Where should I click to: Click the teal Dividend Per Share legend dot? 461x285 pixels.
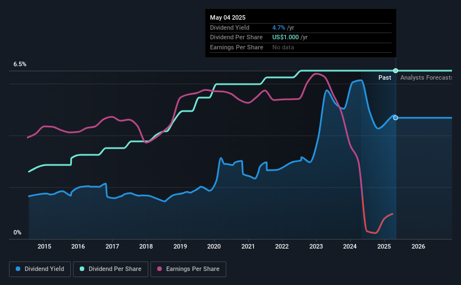click(82, 269)
